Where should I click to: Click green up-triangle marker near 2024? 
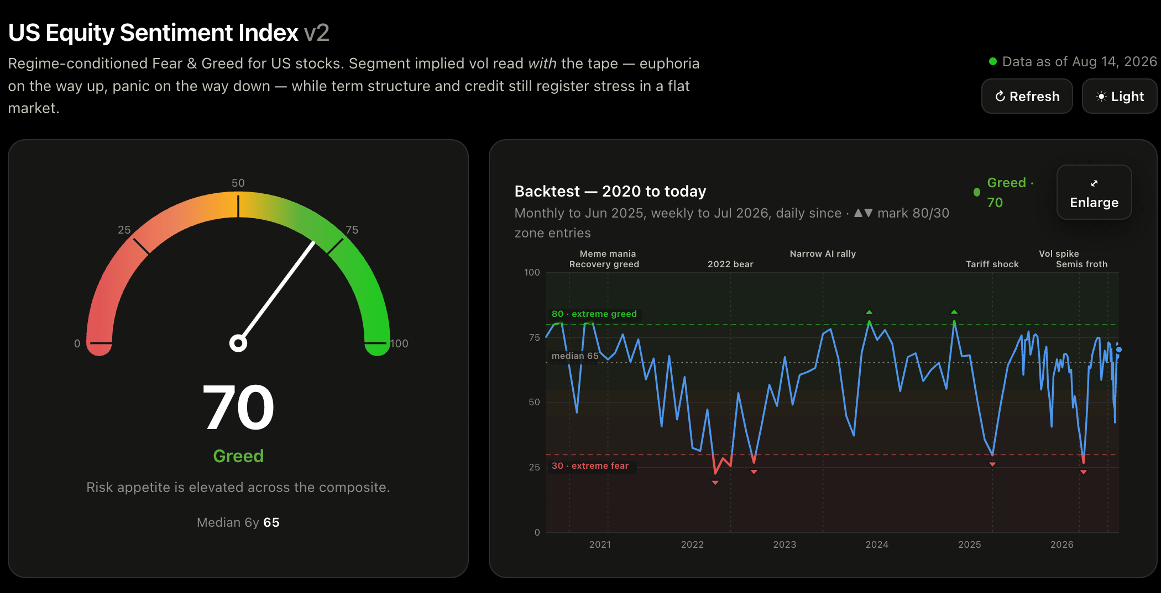point(869,312)
